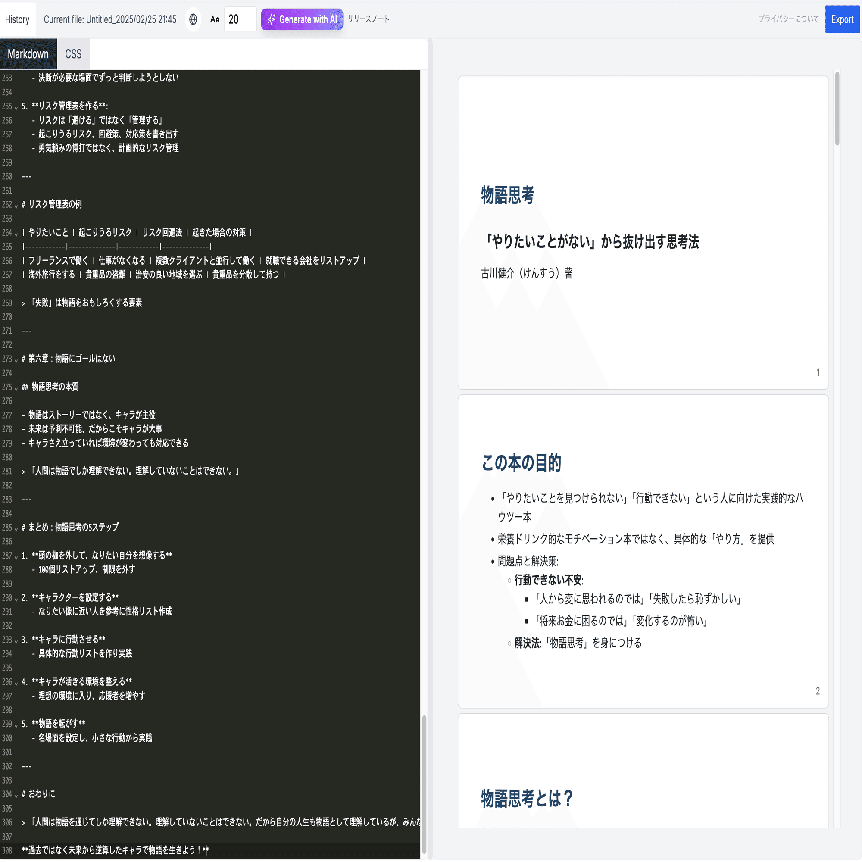Collapse the fold arrow at line 293
This screenshot has height=862, width=862.
coord(16,641)
